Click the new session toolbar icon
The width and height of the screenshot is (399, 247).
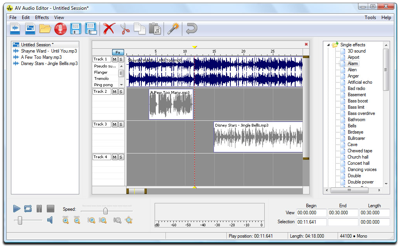click(30, 28)
